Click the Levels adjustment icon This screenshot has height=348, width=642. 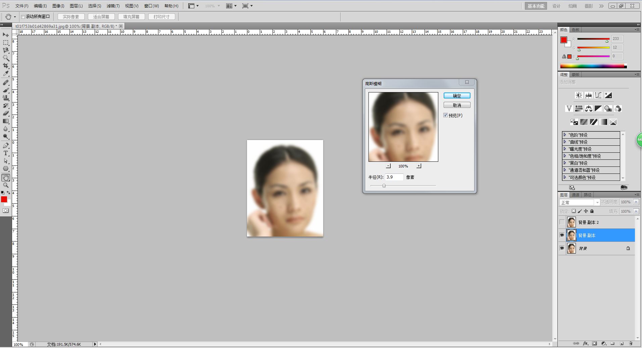[588, 95]
